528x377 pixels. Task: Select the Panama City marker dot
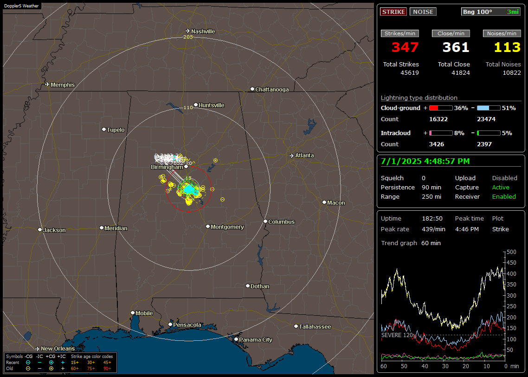236,339
